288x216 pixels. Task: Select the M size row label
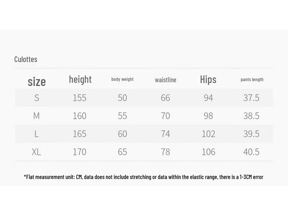click(36, 116)
